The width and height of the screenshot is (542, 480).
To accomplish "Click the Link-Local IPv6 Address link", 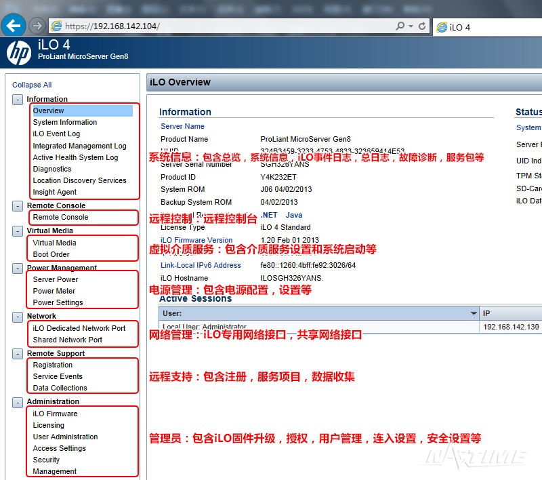I will pos(201,265).
